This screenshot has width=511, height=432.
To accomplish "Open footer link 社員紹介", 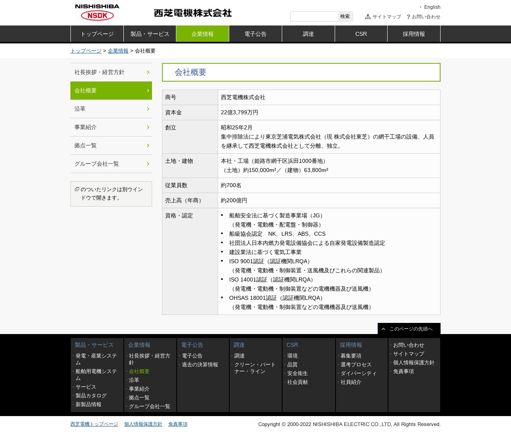I will pos(351,382).
